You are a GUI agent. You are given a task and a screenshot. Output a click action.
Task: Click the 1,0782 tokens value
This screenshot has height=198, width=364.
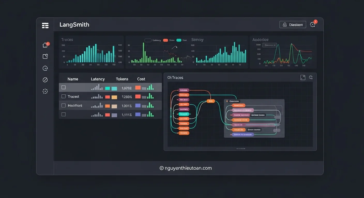pos(127,88)
